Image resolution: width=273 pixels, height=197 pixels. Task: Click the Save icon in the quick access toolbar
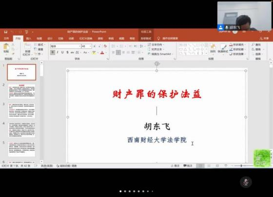[6, 32]
